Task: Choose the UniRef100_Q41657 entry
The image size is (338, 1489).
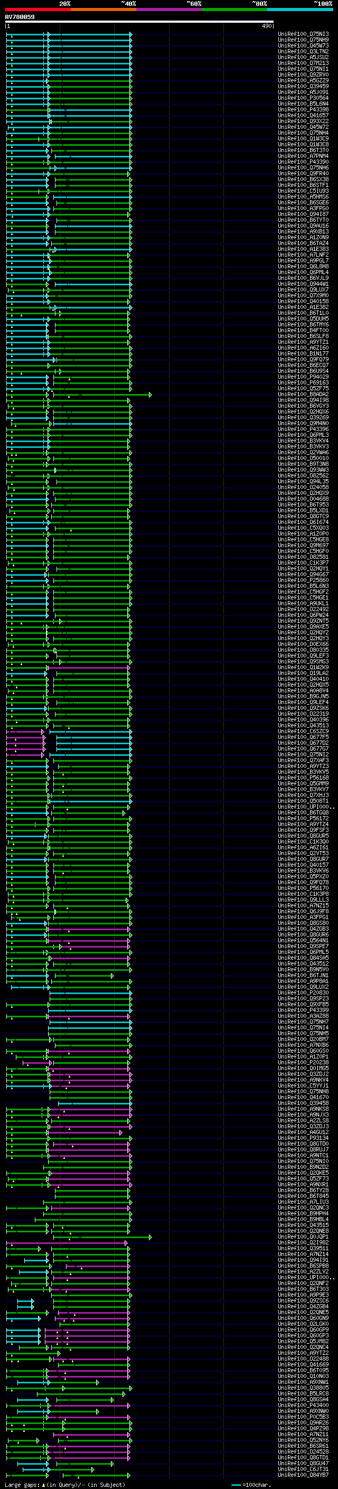Action: [303, 115]
